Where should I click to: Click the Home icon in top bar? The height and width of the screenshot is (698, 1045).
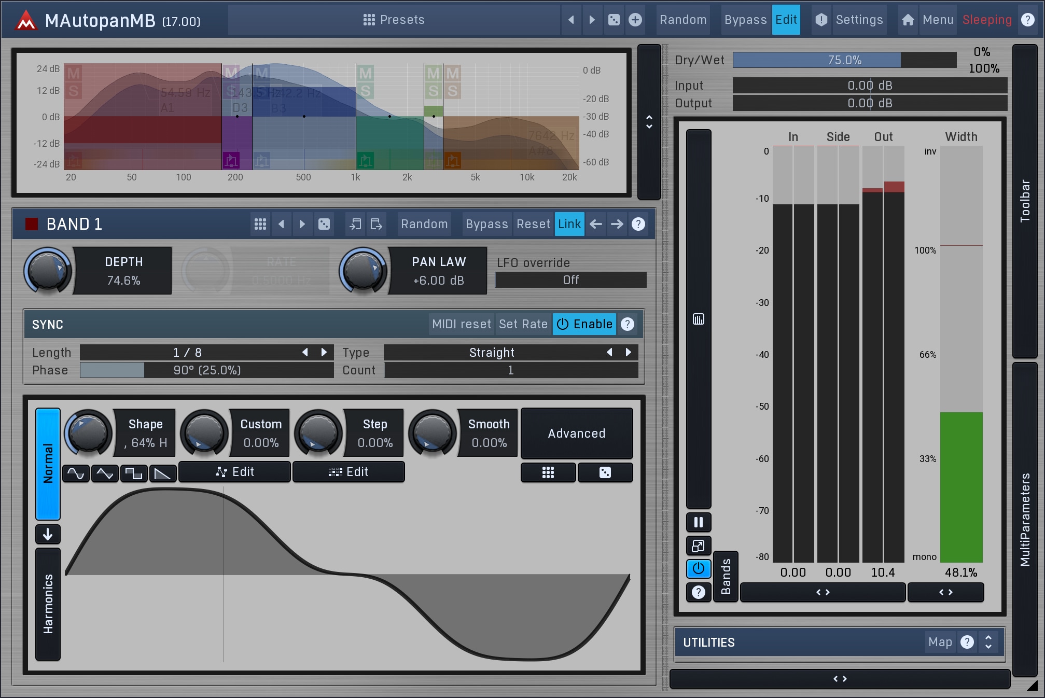pos(908,20)
